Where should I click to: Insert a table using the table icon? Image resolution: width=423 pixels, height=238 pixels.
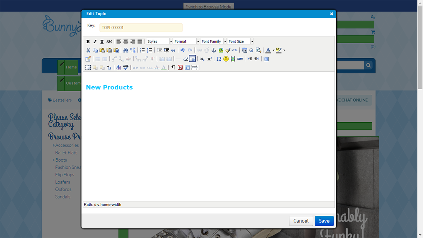(x=193, y=59)
